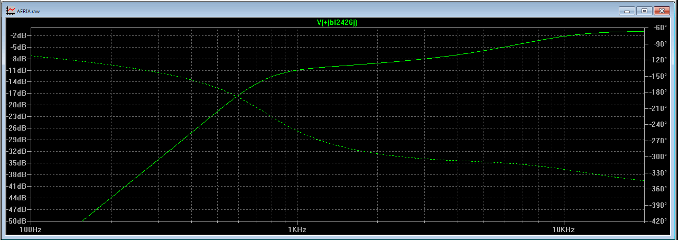The height and width of the screenshot is (240, 678).
Task: Click the -50dB magnitude axis label
Action: pyautogui.click(x=17, y=221)
